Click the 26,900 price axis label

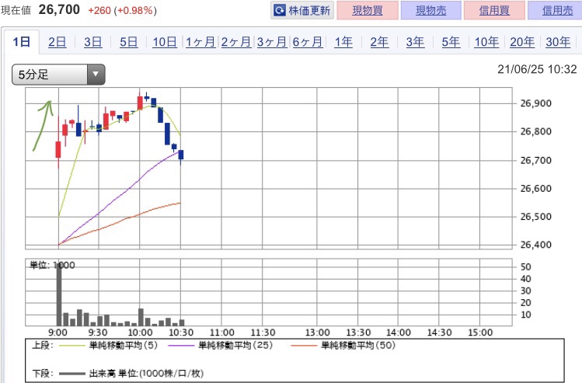pos(535,103)
